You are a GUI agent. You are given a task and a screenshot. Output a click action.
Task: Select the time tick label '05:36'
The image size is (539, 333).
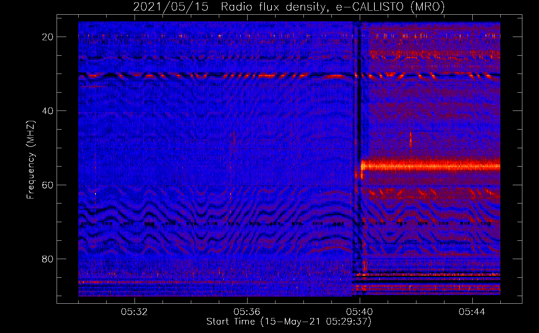247,312
